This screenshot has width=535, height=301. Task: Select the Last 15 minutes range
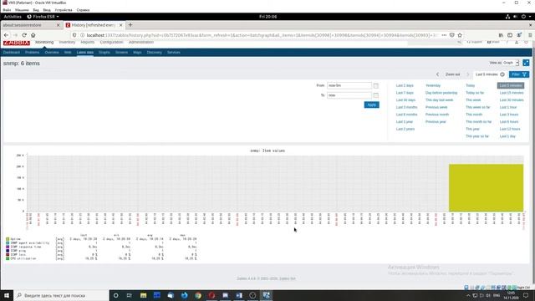tap(512, 93)
